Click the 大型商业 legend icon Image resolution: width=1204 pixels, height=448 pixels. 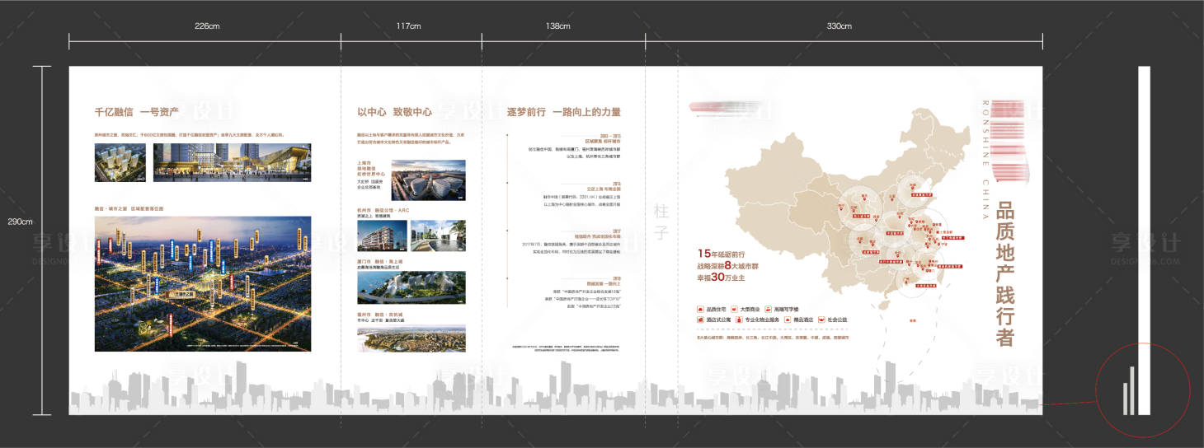pyautogui.click(x=733, y=310)
